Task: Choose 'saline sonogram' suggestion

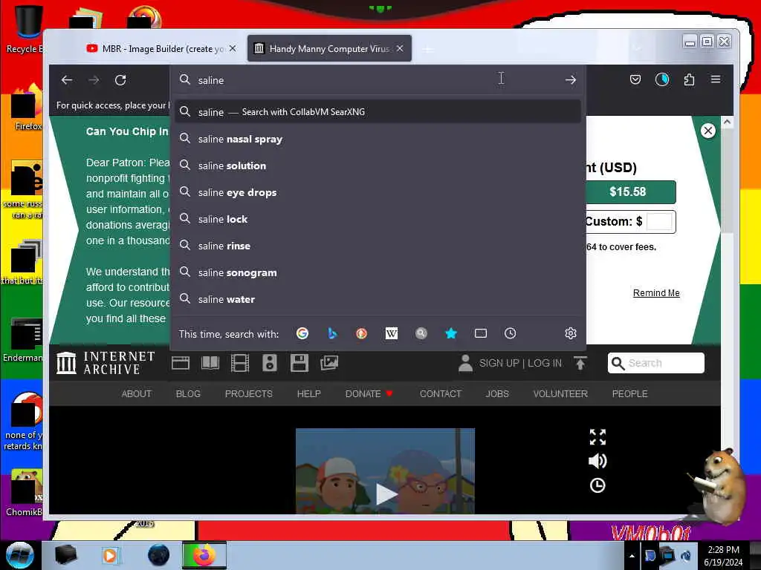Action: [x=378, y=272]
